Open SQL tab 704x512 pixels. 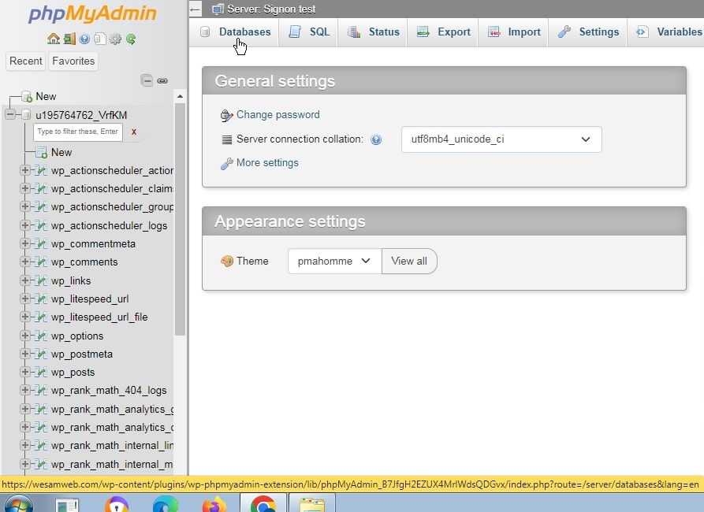point(309,32)
